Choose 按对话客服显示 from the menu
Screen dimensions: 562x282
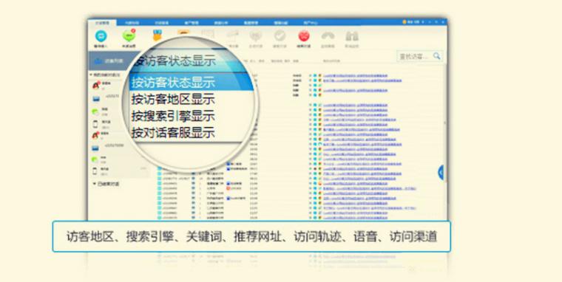(174, 133)
